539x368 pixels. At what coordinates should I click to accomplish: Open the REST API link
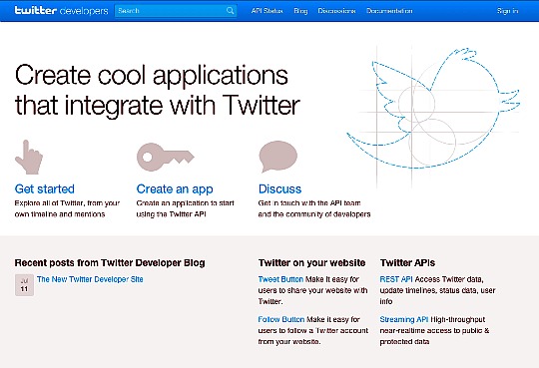click(x=396, y=279)
